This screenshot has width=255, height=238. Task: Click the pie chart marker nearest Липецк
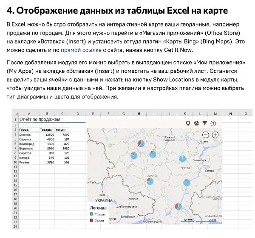coord(150,181)
